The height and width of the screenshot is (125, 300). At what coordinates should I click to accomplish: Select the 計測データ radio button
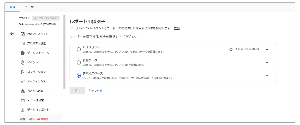tap(79, 62)
